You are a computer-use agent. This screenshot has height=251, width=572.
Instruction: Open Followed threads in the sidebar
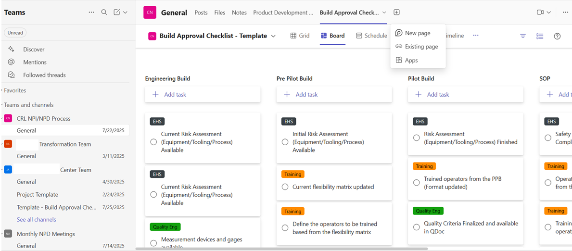(44, 75)
